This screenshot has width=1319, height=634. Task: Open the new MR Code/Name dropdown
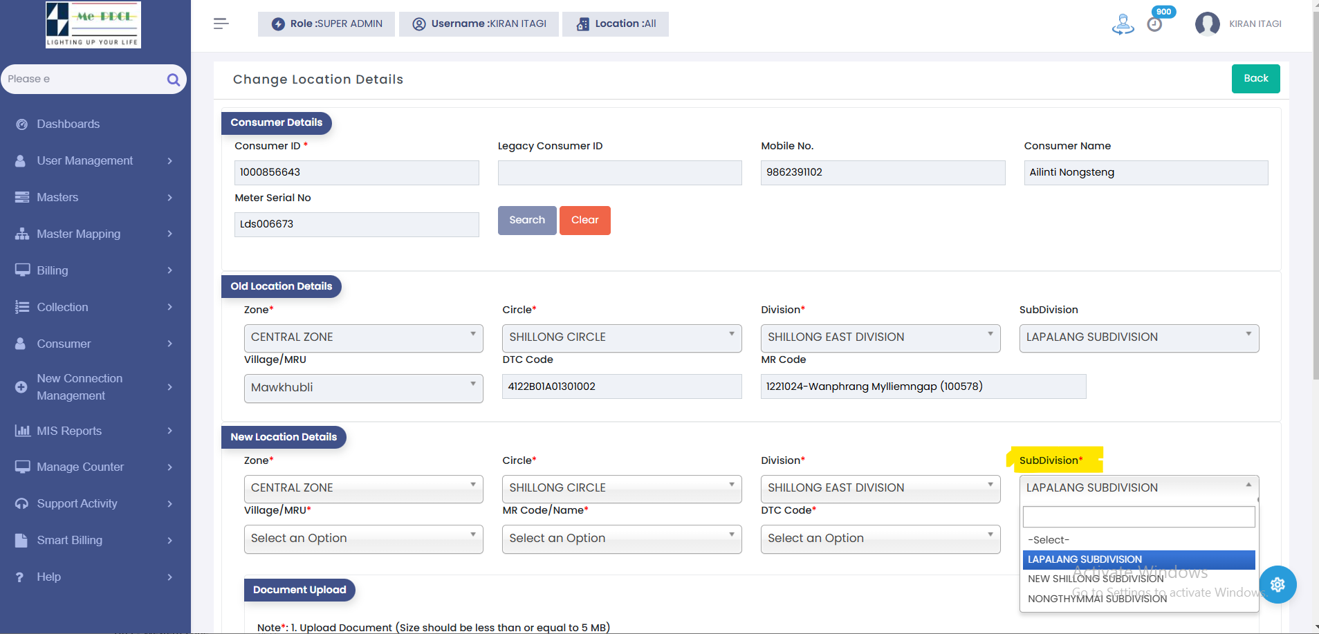pos(621,539)
